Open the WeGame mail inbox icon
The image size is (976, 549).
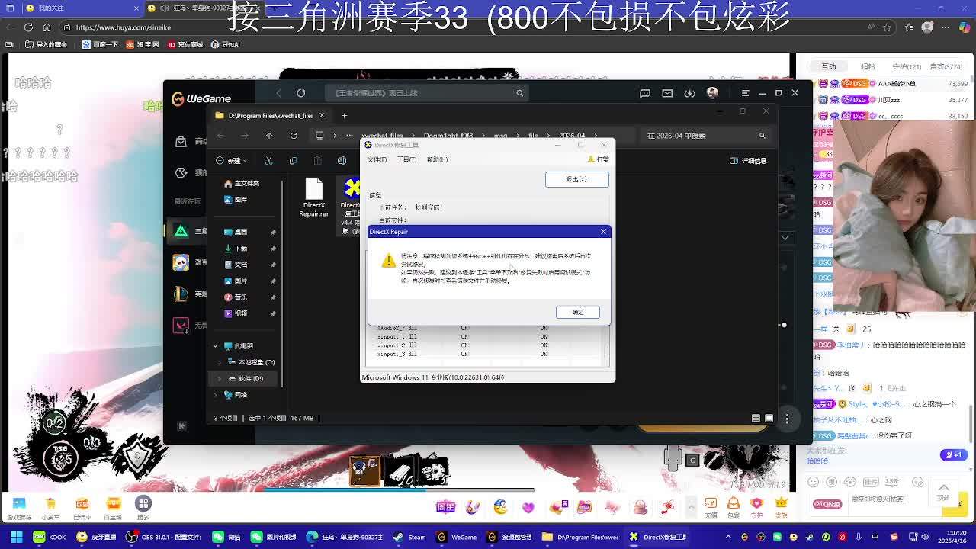[x=667, y=93]
